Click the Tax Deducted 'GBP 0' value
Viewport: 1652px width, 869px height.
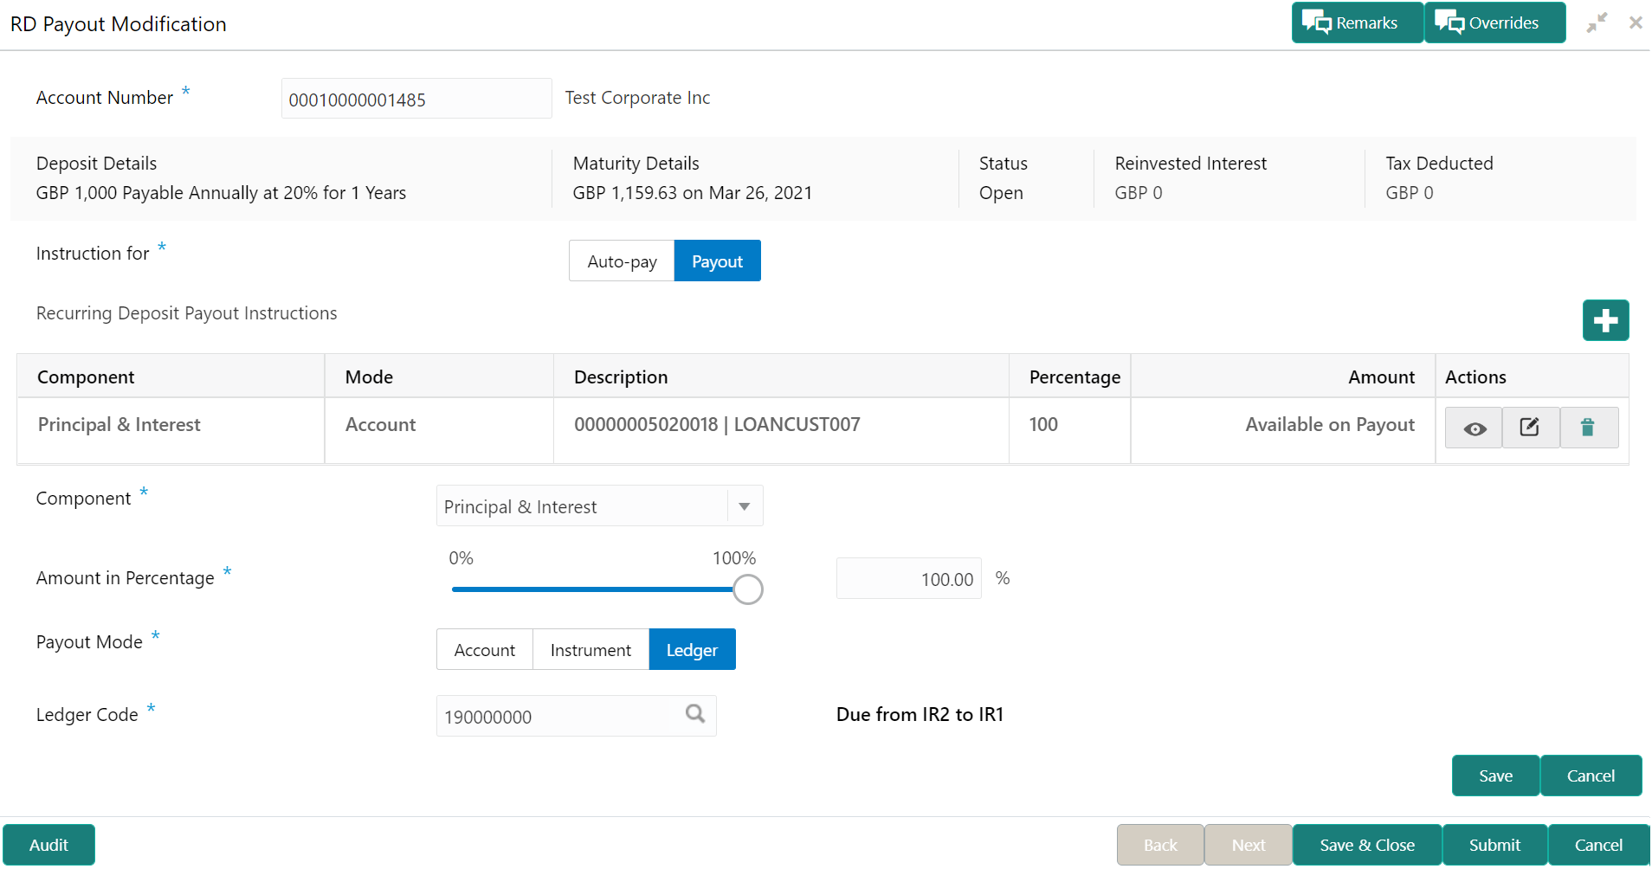pyautogui.click(x=1410, y=193)
